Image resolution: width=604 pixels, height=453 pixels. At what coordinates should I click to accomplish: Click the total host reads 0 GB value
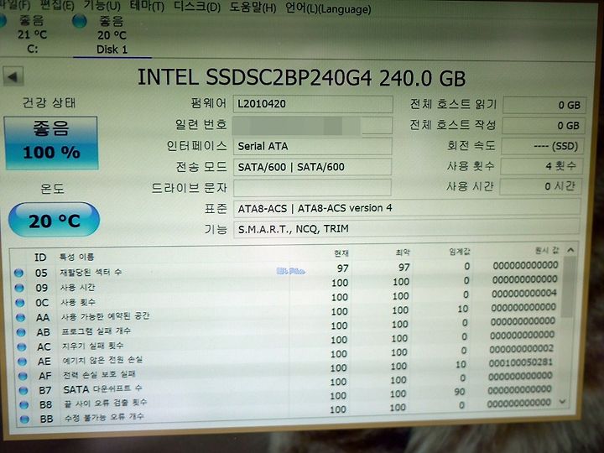click(x=544, y=105)
